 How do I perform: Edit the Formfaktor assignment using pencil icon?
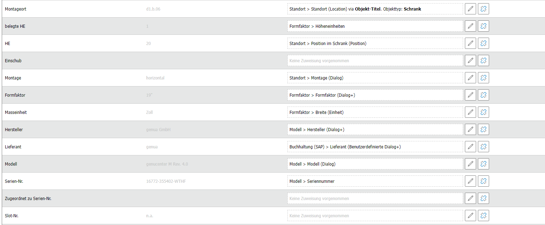pyautogui.click(x=471, y=95)
